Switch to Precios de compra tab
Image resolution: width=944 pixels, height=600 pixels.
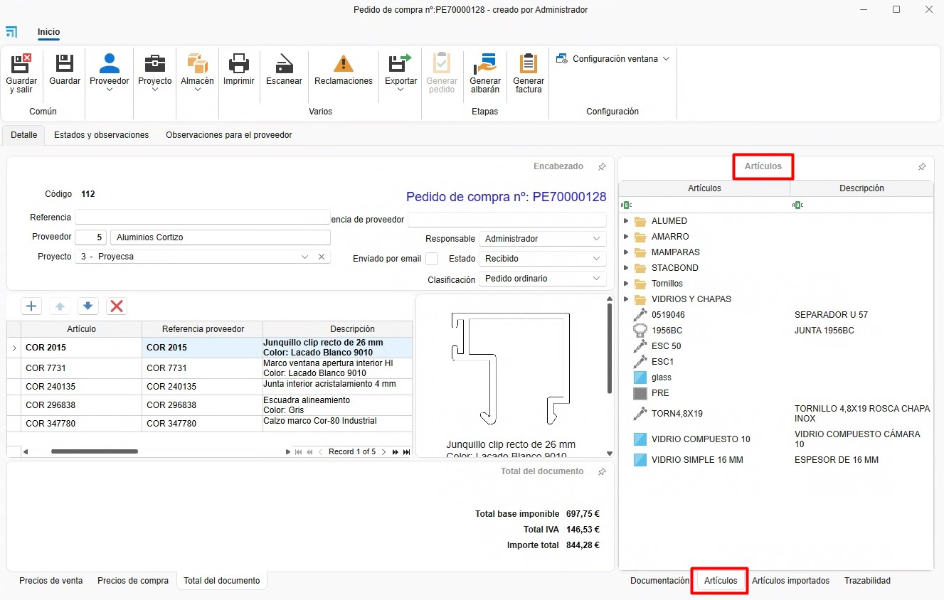tap(133, 581)
